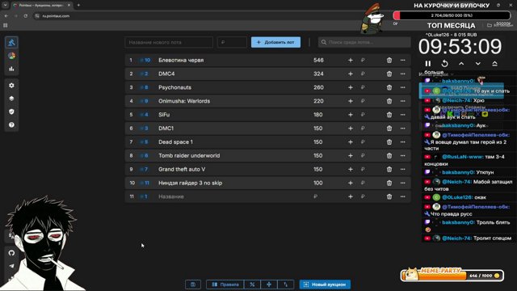Viewport: 517px width, 291px height.
Task: Click the double up chevron timer button
Action: click(494, 63)
